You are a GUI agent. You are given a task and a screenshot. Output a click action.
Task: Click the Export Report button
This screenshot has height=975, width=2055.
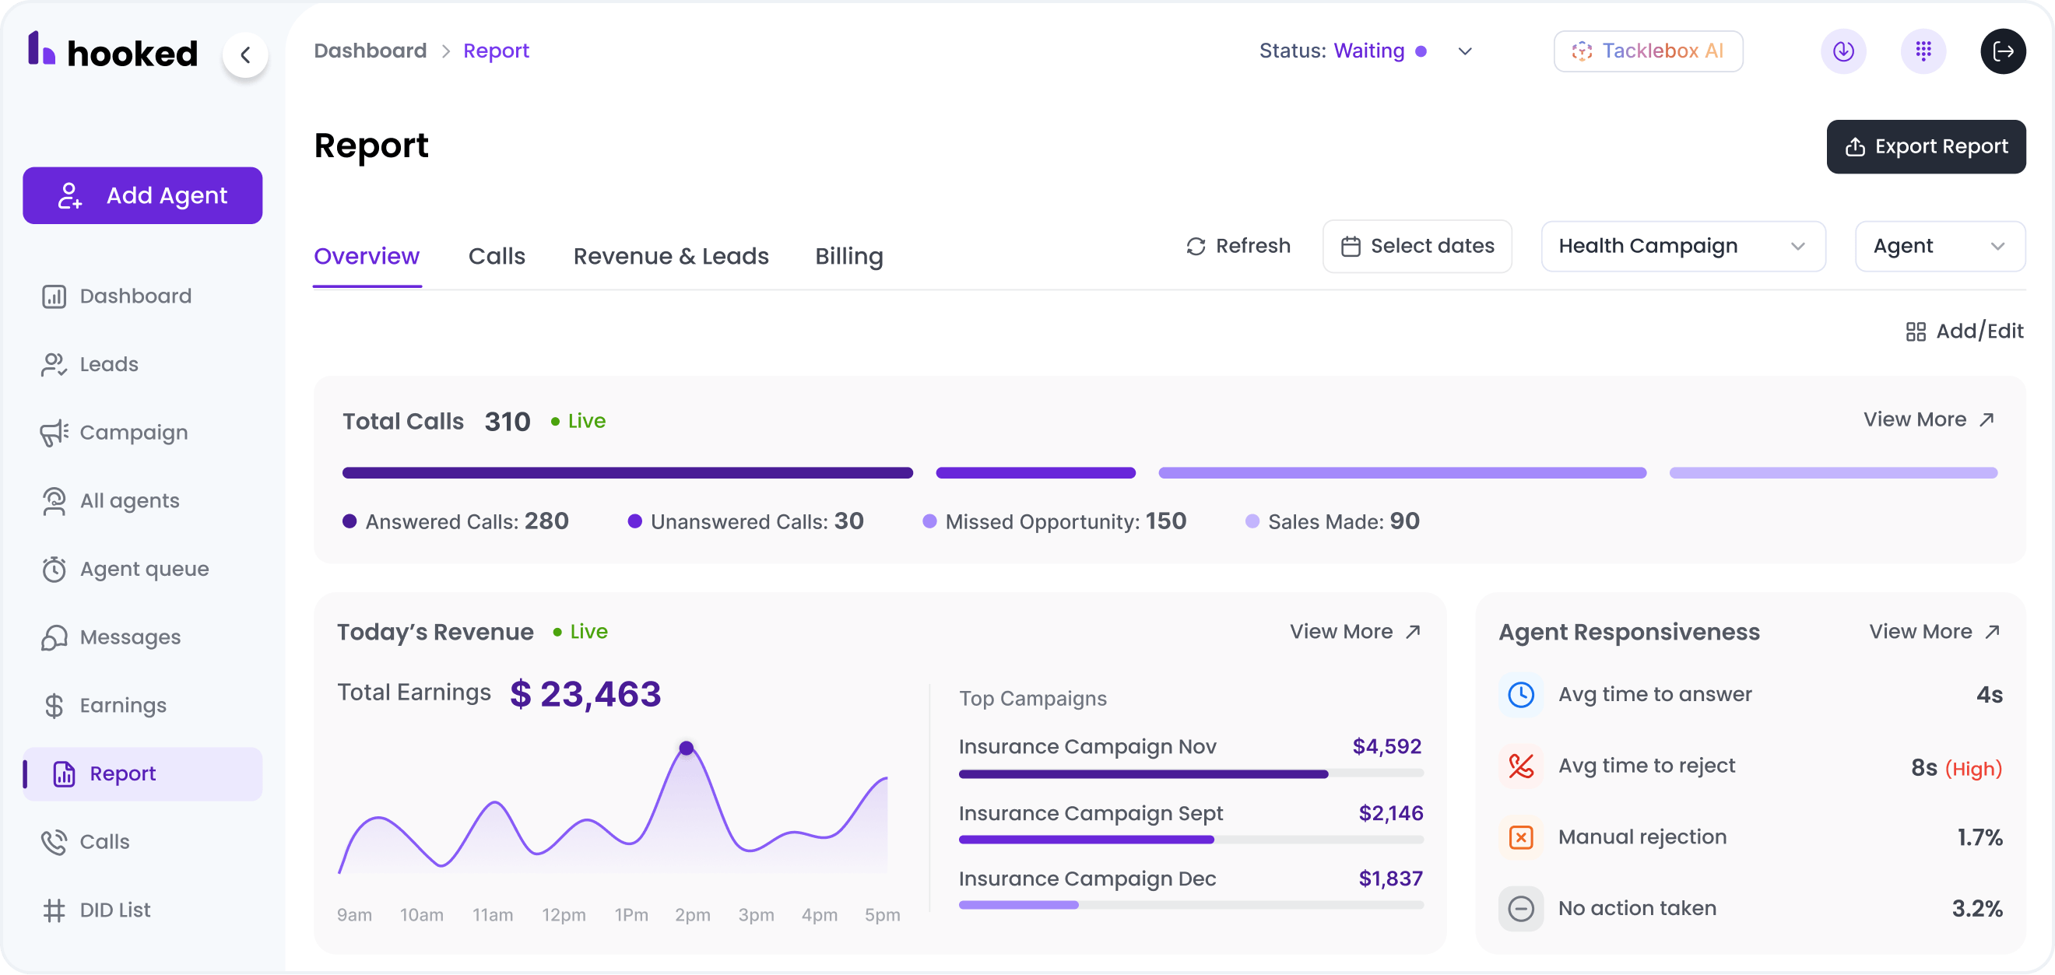click(x=1926, y=146)
